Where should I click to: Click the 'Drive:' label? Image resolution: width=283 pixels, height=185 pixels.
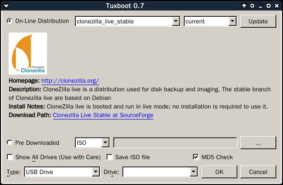111,172
